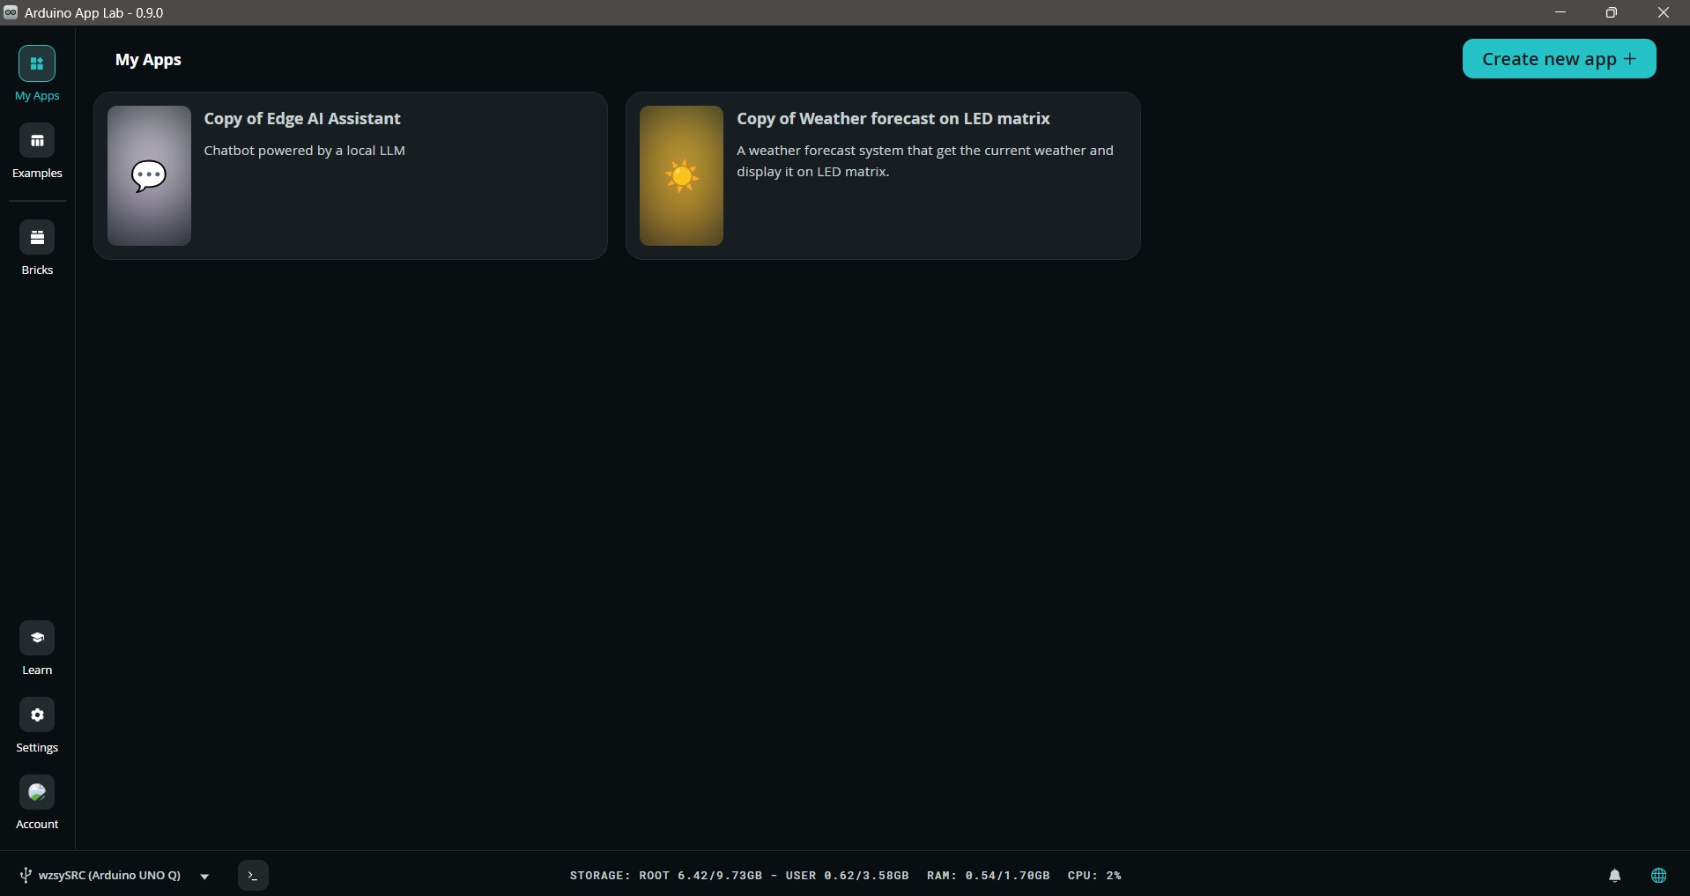Viewport: 1690px width, 896px height.
Task: Open the Account avatar
Action: coord(37,792)
